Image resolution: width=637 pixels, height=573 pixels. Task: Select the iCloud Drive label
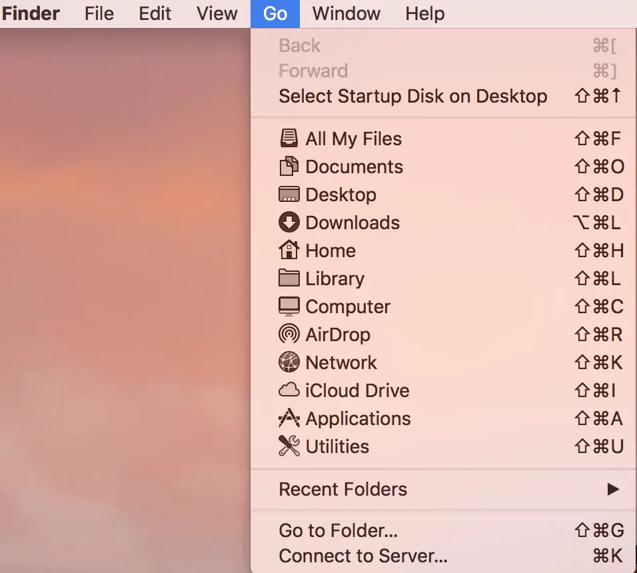358,390
